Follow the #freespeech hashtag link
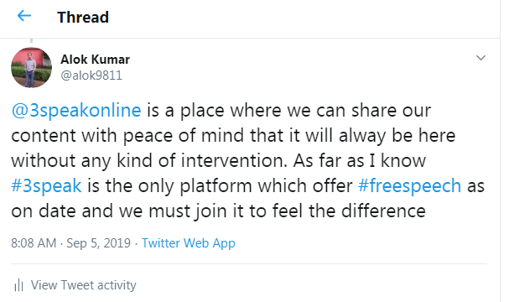 (409, 185)
